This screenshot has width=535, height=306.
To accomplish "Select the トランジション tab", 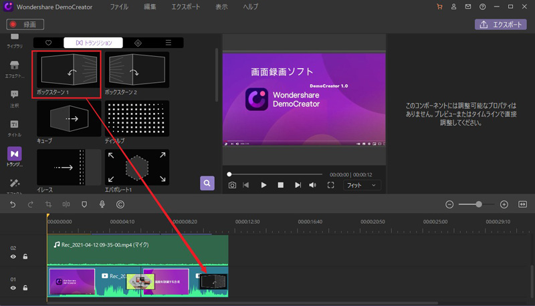I will (94, 43).
